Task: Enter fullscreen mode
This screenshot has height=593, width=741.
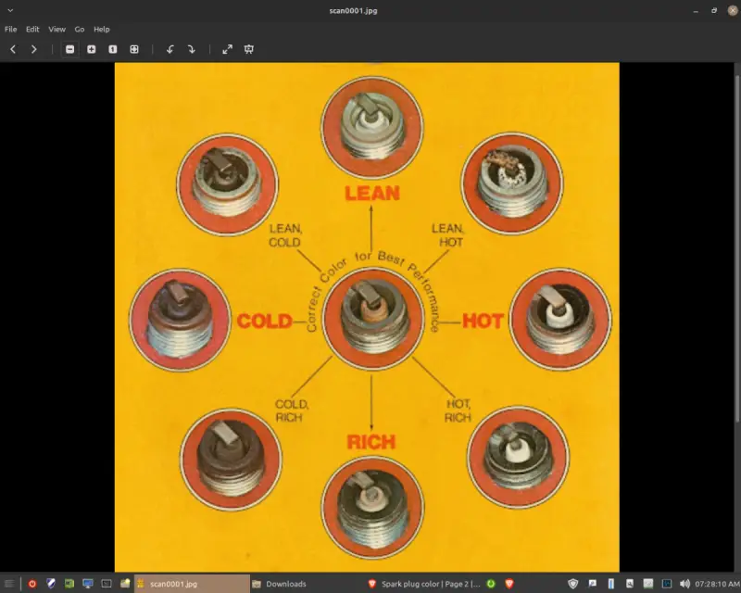Action: (228, 49)
